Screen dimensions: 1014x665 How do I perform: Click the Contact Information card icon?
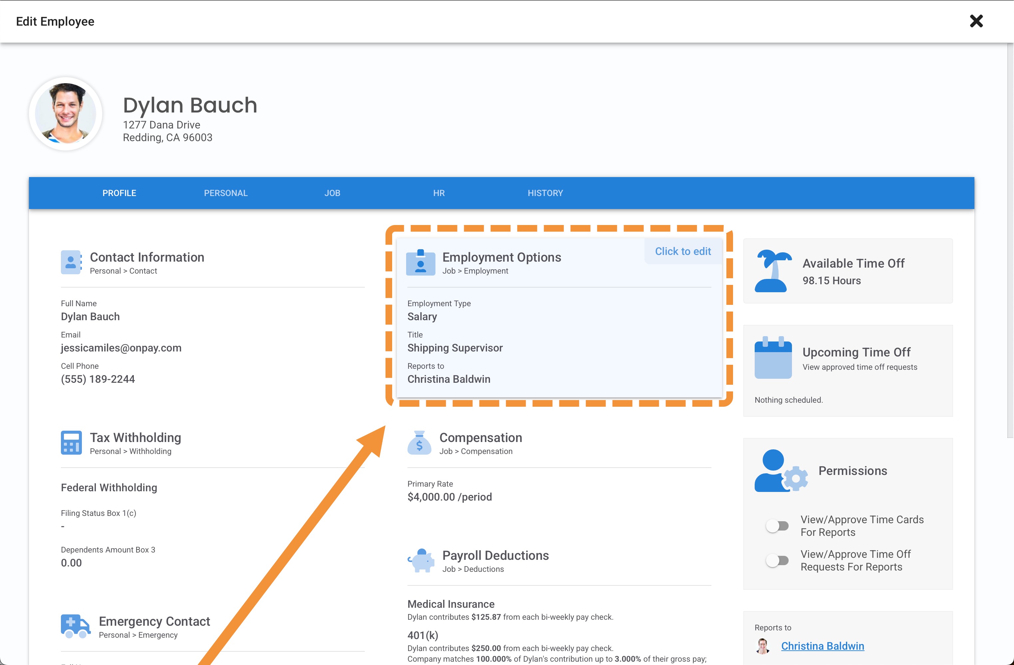[71, 262]
